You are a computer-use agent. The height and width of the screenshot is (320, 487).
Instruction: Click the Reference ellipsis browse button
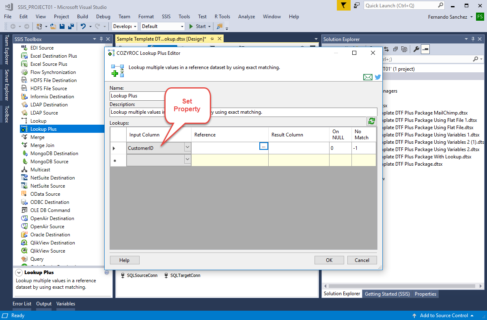coord(264,146)
